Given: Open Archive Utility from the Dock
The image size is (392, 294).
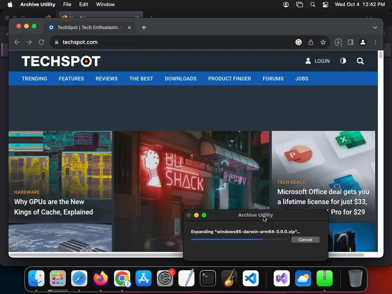Looking at the screenshot, I should 325,278.
